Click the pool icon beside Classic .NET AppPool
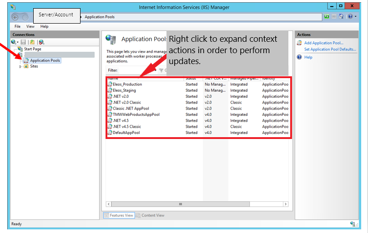 pos(110,108)
